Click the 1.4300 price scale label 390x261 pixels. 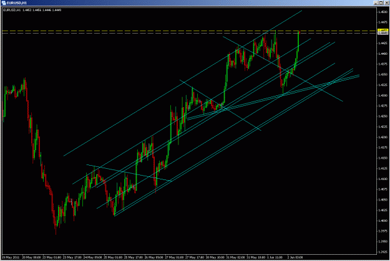[383, 95]
